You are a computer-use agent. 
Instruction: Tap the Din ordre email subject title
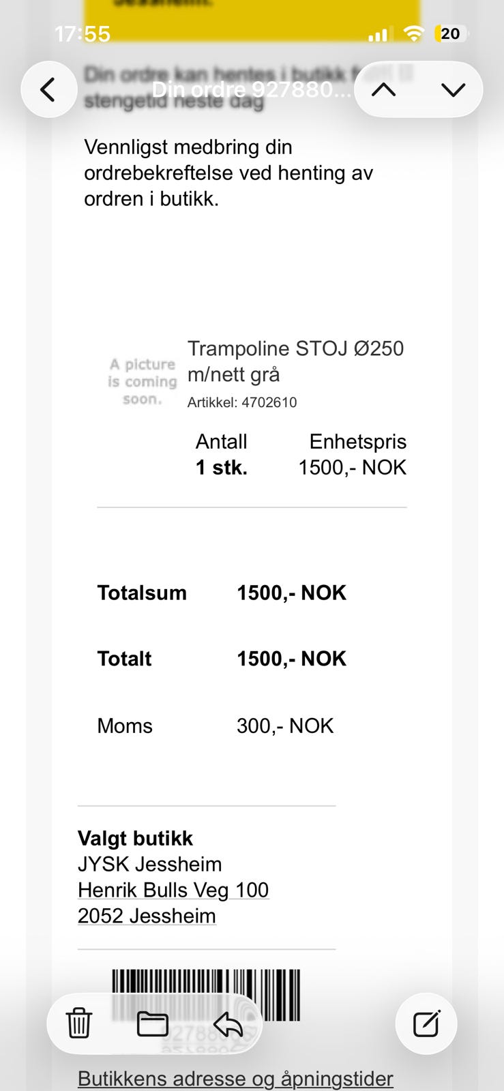pyautogui.click(x=252, y=89)
